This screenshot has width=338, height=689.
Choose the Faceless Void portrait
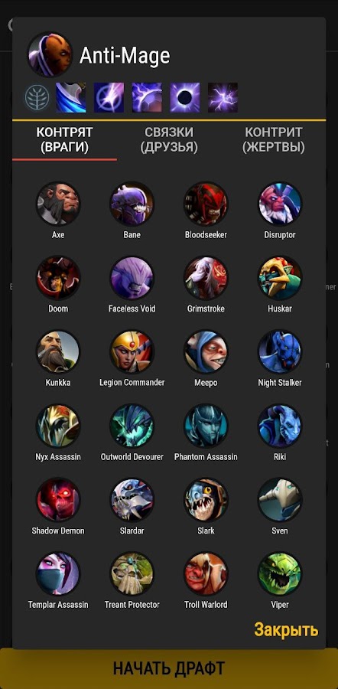(x=132, y=278)
